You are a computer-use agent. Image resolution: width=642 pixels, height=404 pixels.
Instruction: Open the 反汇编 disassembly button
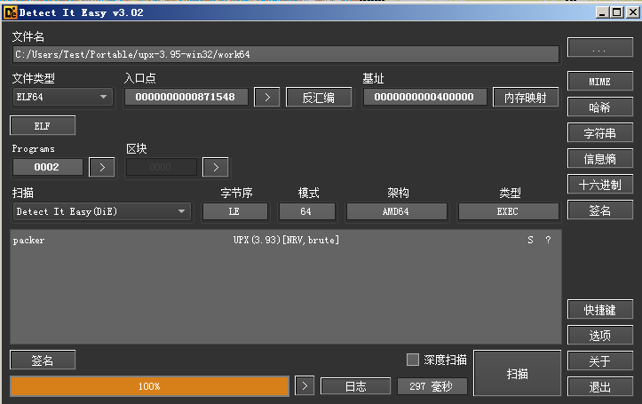tap(319, 97)
